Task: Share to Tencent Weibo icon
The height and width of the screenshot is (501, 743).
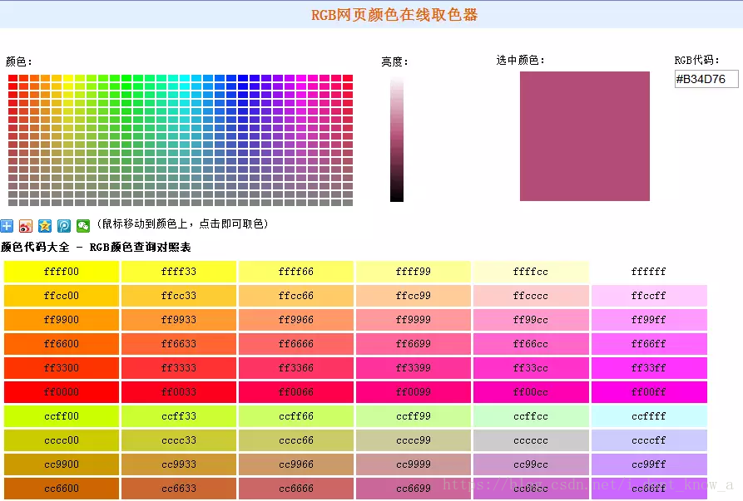Action: (x=64, y=226)
